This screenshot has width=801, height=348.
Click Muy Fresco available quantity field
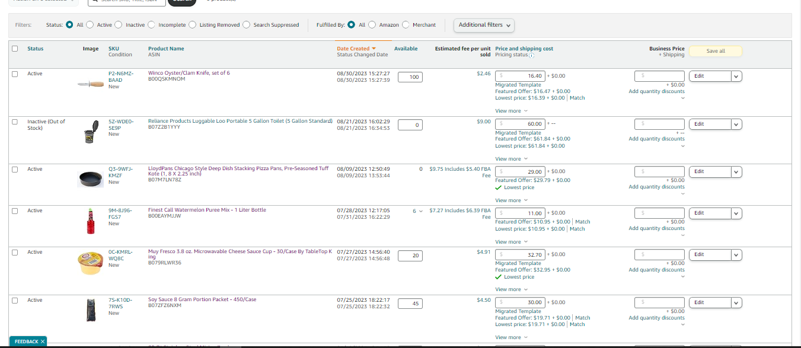410,256
